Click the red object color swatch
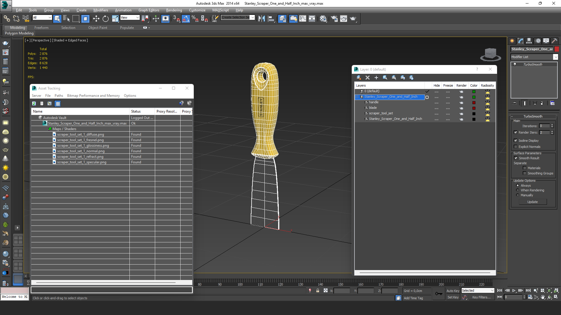The image size is (561, 315). [557, 49]
